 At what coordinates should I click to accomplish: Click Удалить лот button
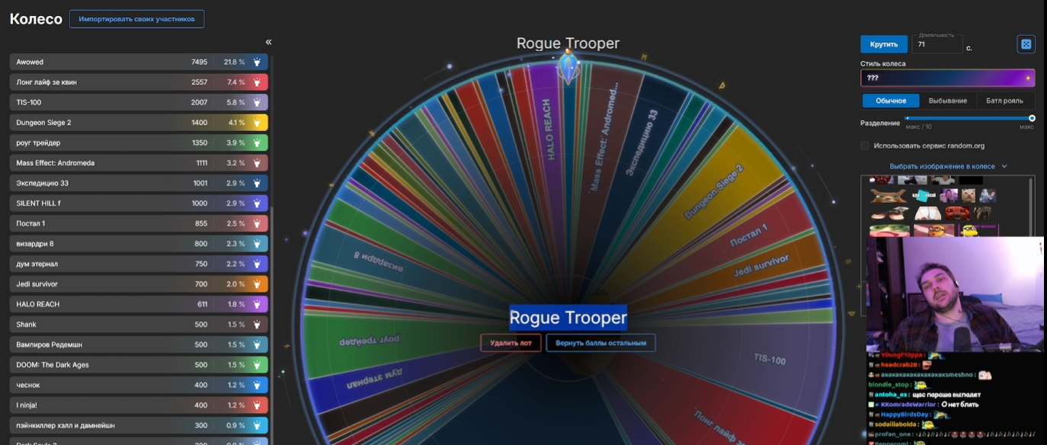click(x=511, y=343)
